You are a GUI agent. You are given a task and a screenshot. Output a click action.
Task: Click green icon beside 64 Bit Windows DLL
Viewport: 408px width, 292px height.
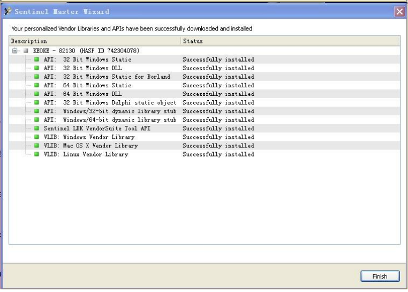pyautogui.click(x=37, y=94)
